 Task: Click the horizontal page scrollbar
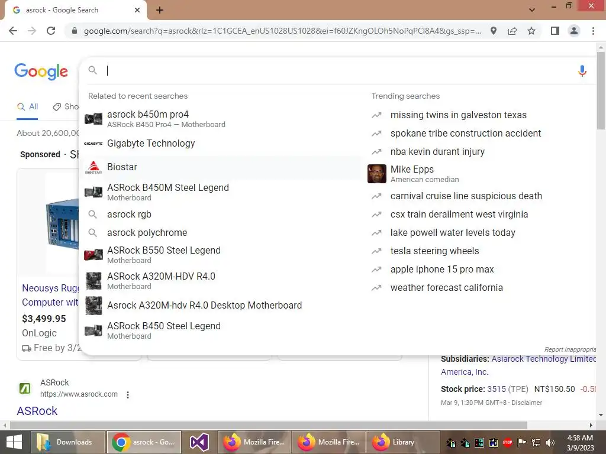click(x=269, y=425)
